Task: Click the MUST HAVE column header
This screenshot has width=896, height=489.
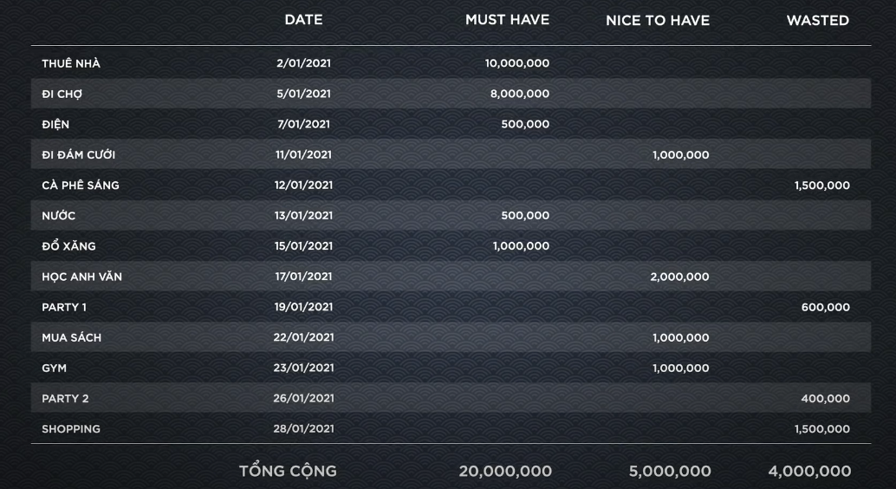Action: pos(507,20)
